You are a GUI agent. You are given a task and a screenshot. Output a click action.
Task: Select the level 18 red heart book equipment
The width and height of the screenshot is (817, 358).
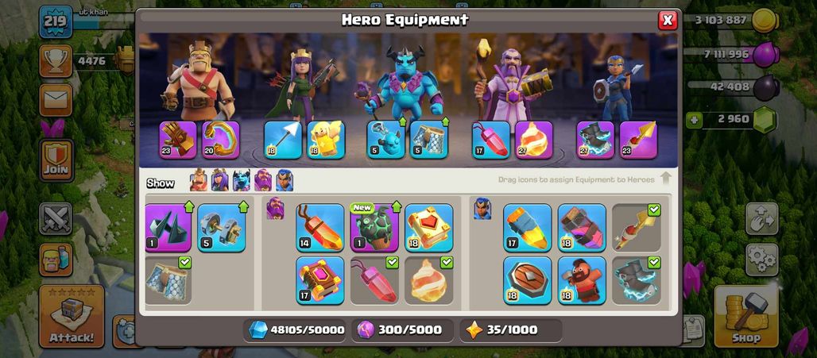tap(429, 227)
